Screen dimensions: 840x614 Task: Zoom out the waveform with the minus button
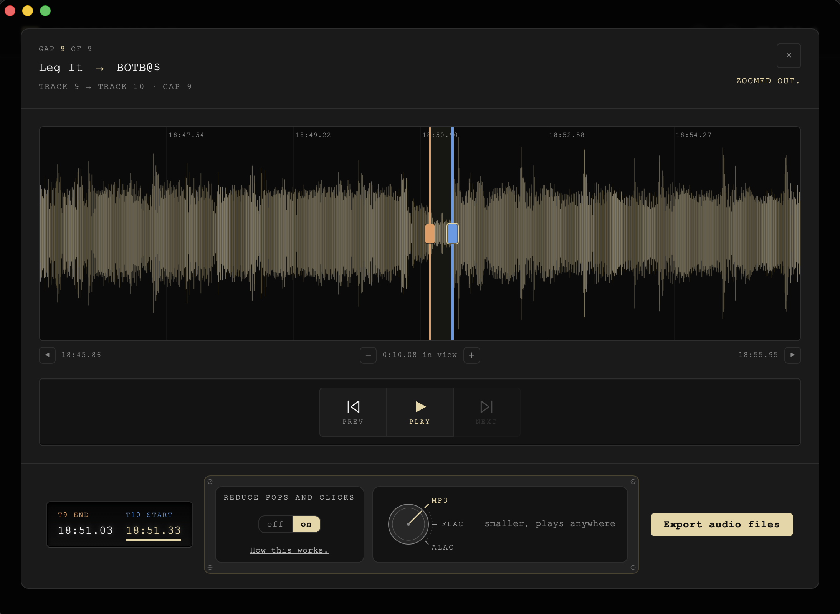(368, 355)
